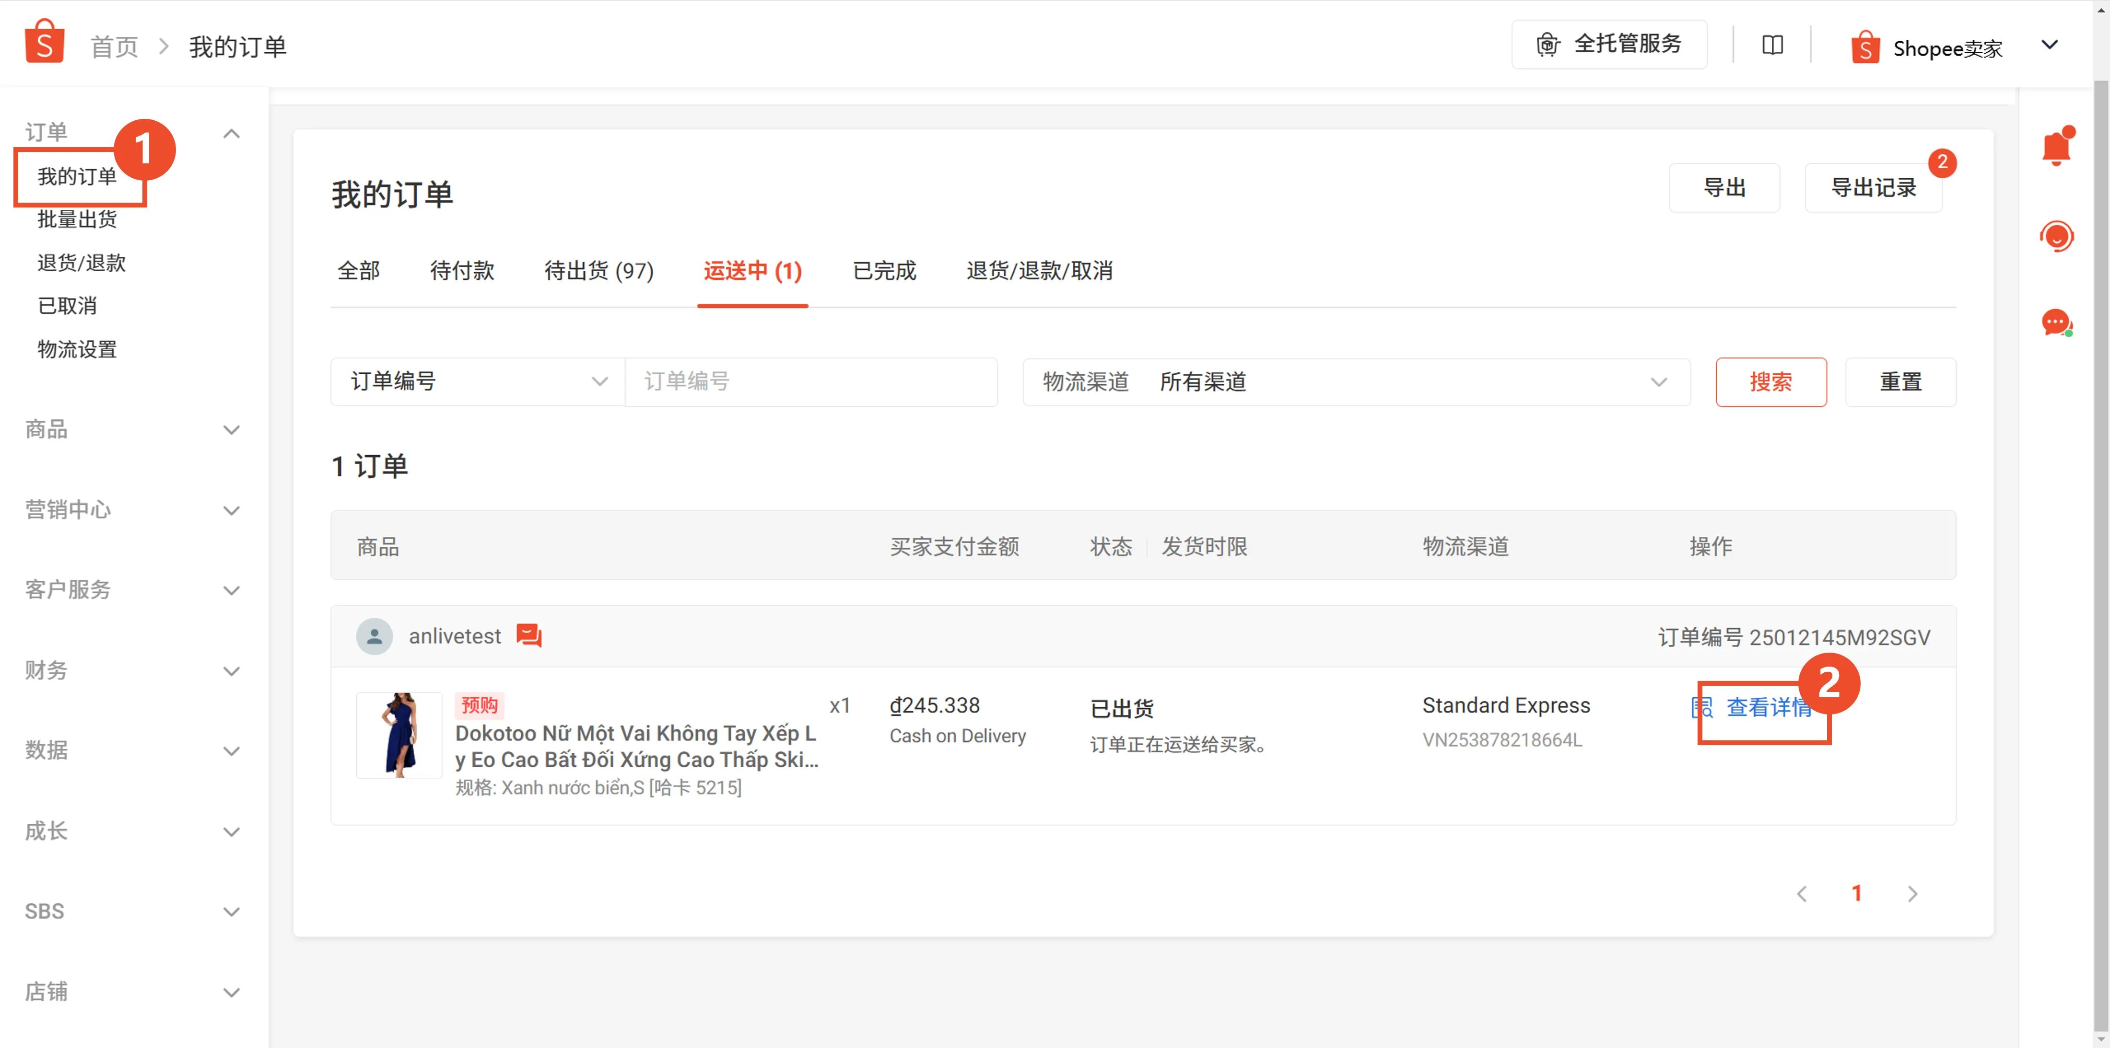Expand the Shopee卖家 account menu chevron
The height and width of the screenshot is (1048, 2110).
(x=2050, y=45)
